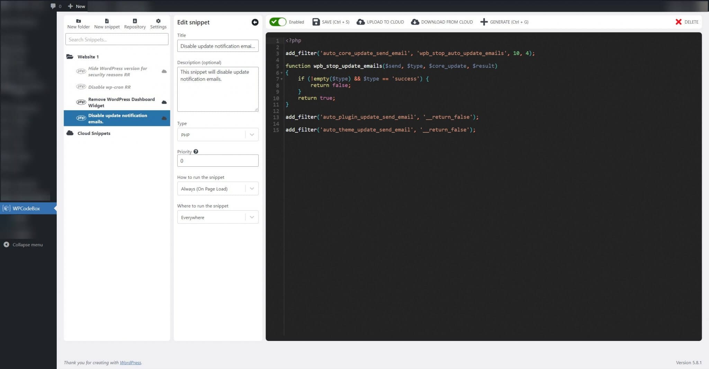Download the snippet from cloud
Screen dimensions: 709x369
pyautogui.click(x=414, y=22)
